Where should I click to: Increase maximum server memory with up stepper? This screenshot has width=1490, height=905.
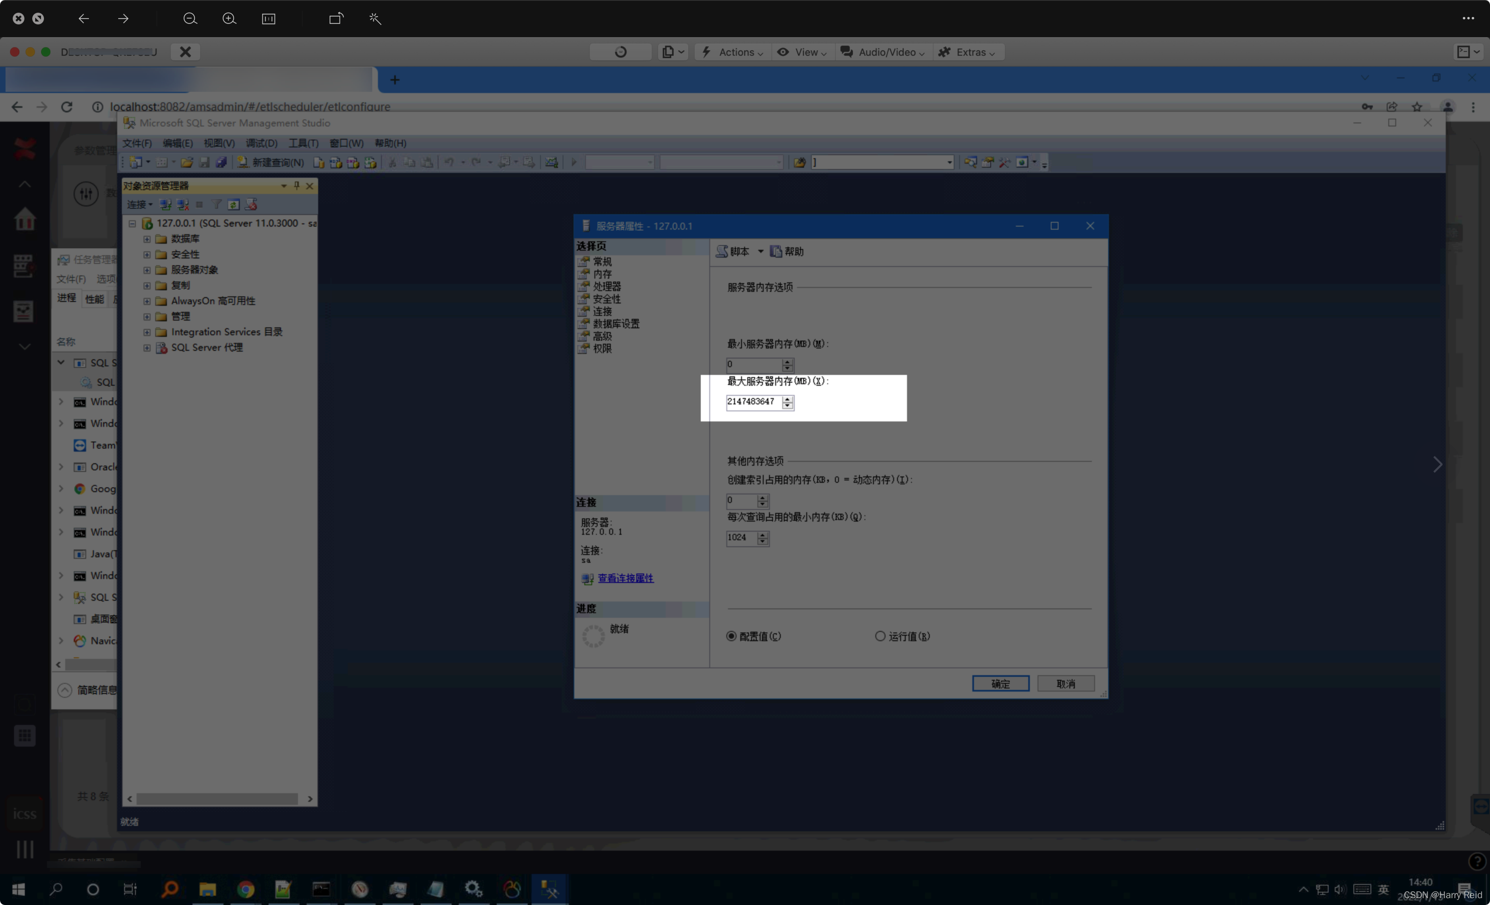tap(788, 399)
